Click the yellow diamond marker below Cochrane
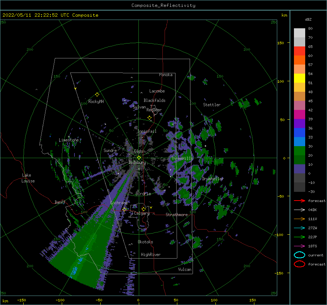The image size is (327, 305). click(124, 210)
